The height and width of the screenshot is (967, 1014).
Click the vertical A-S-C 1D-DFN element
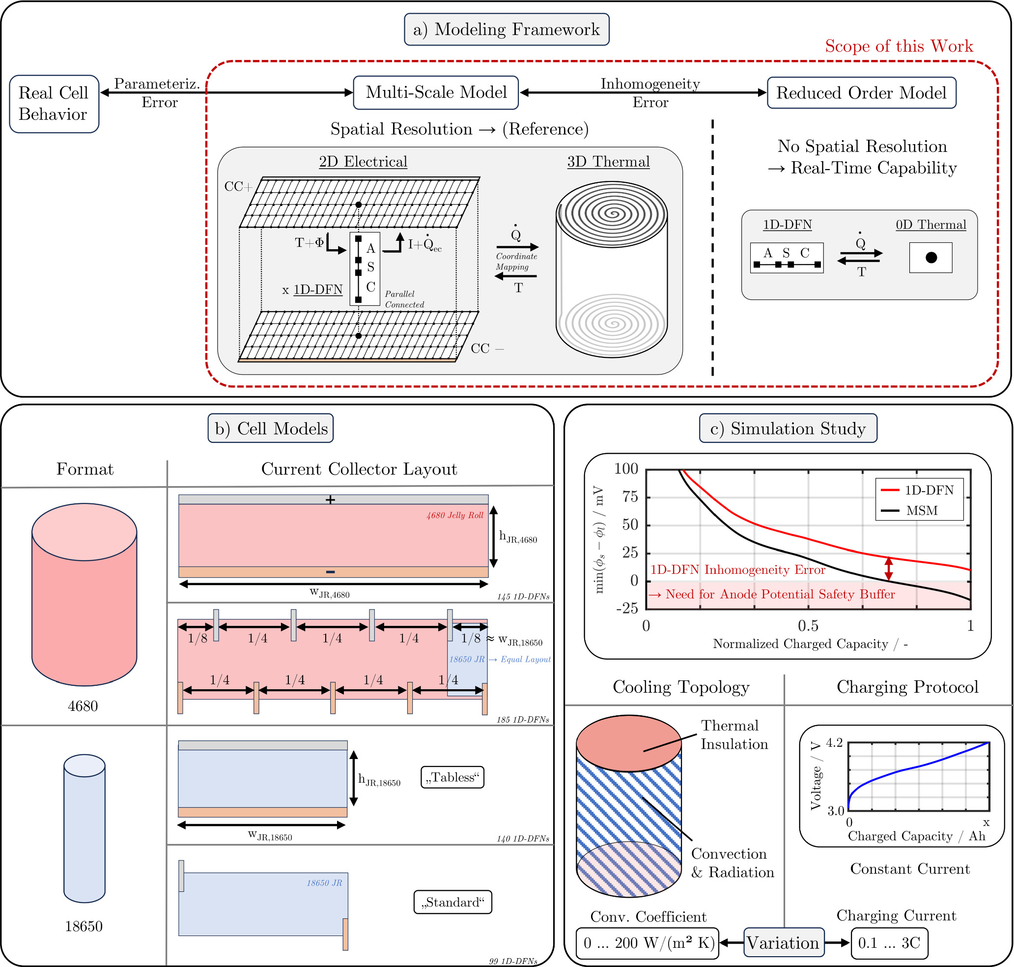pyautogui.click(x=365, y=269)
